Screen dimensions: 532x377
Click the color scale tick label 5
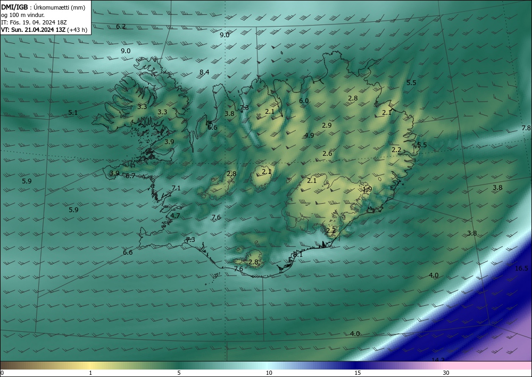[179, 373]
